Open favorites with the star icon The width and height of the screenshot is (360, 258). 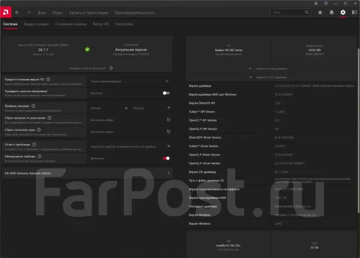click(x=320, y=12)
